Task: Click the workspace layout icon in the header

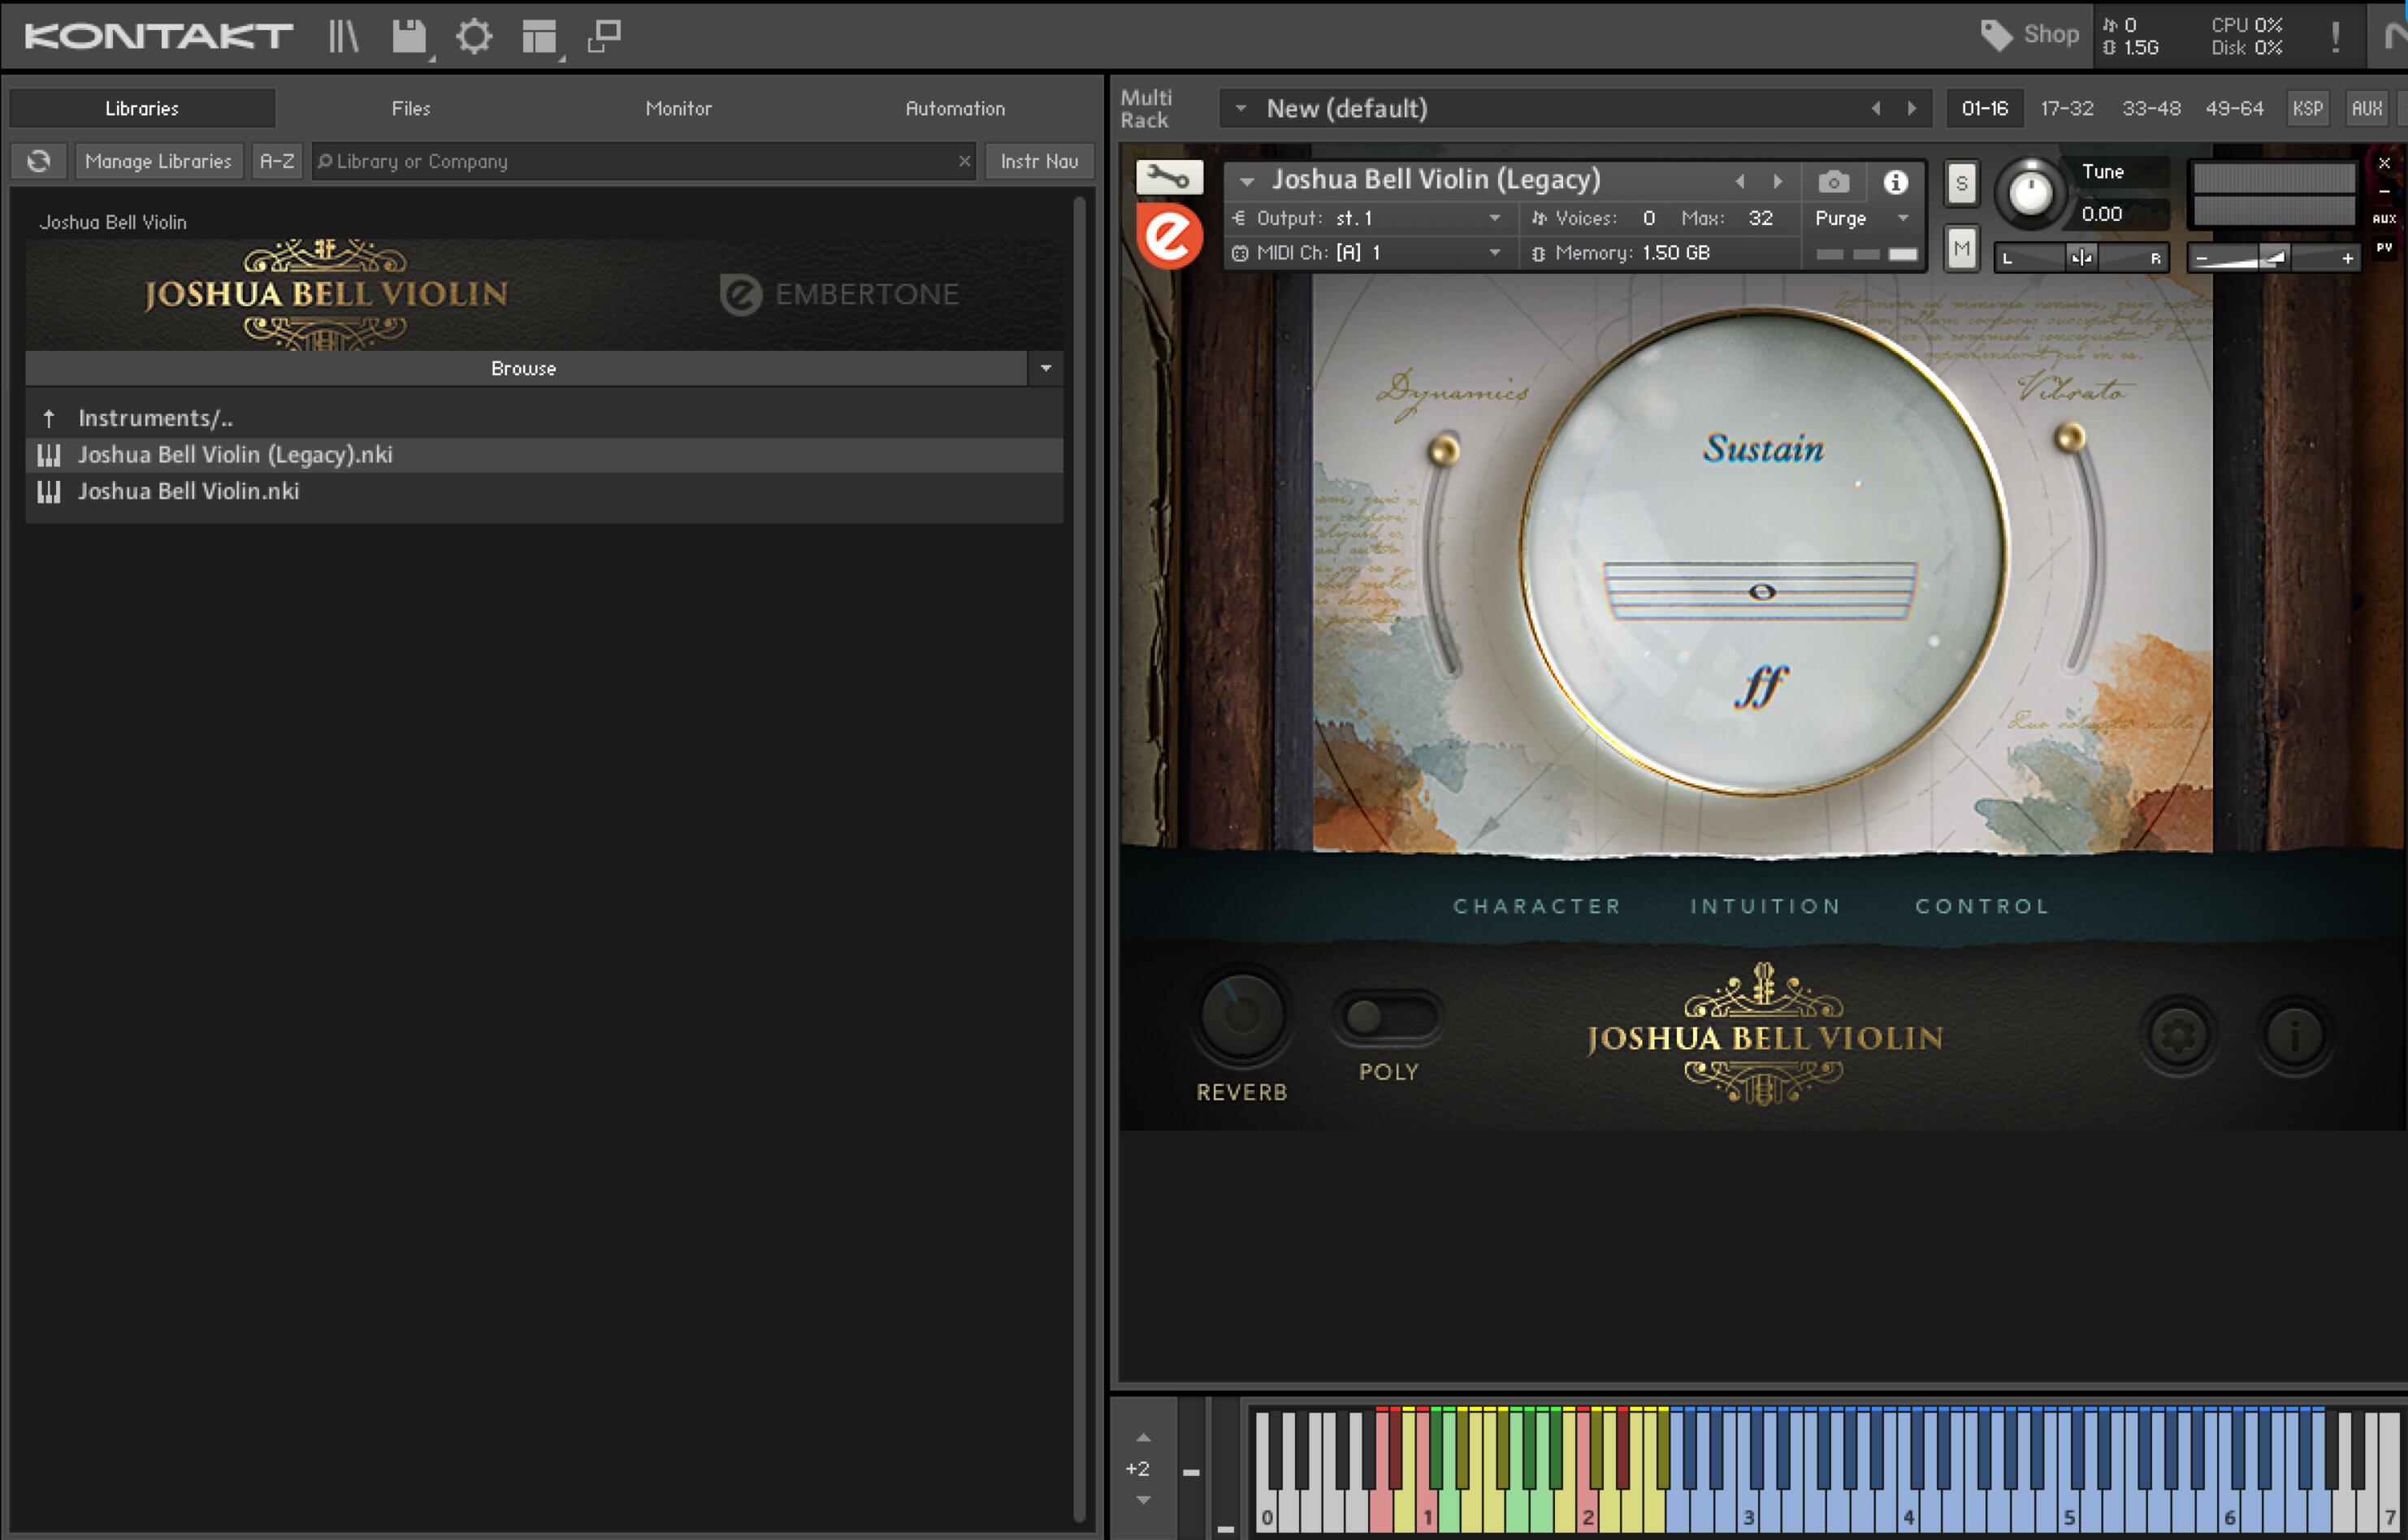Action: [540, 36]
